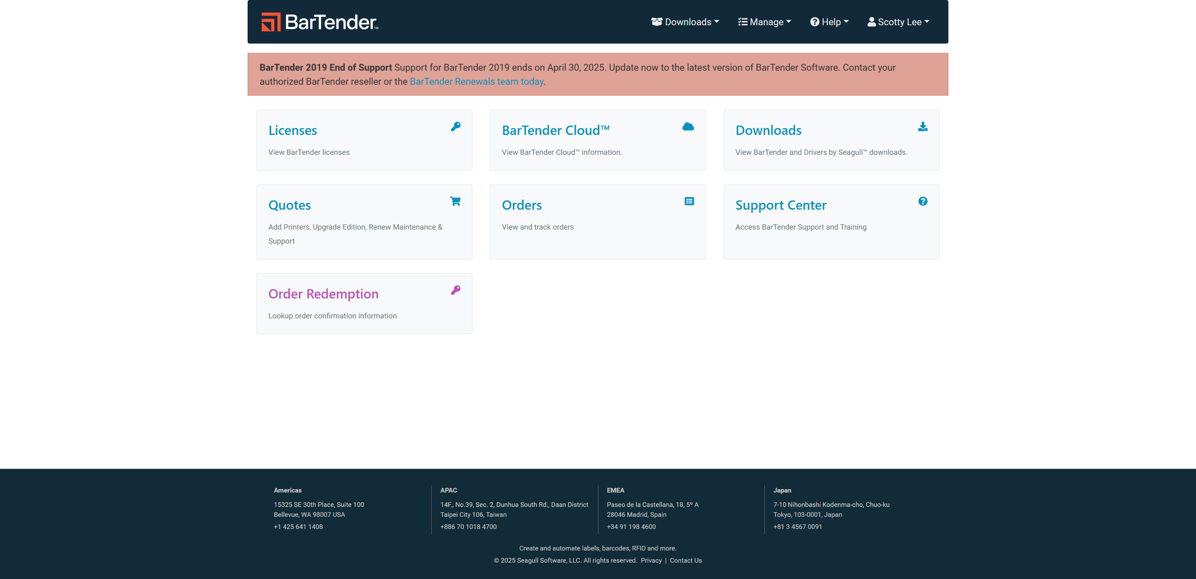The width and height of the screenshot is (1196, 579).
Task: Click the download arrow icon on Downloads card
Action: (922, 127)
